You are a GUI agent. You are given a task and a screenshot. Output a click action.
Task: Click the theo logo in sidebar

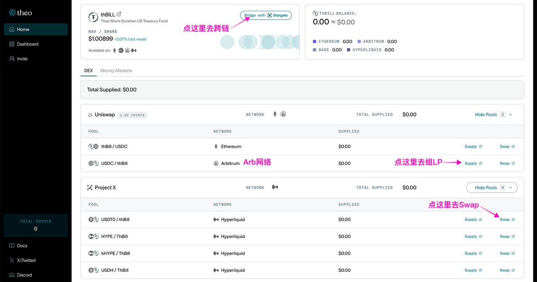[x=21, y=13]
